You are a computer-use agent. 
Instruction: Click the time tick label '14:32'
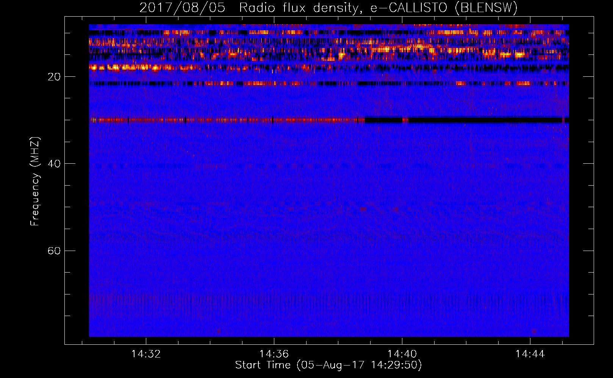[x=146, y=354]
